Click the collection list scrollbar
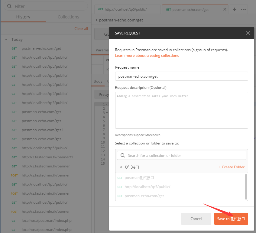This screenshot has width=256, height=233. pyautogui.click(x=246, y=187)
